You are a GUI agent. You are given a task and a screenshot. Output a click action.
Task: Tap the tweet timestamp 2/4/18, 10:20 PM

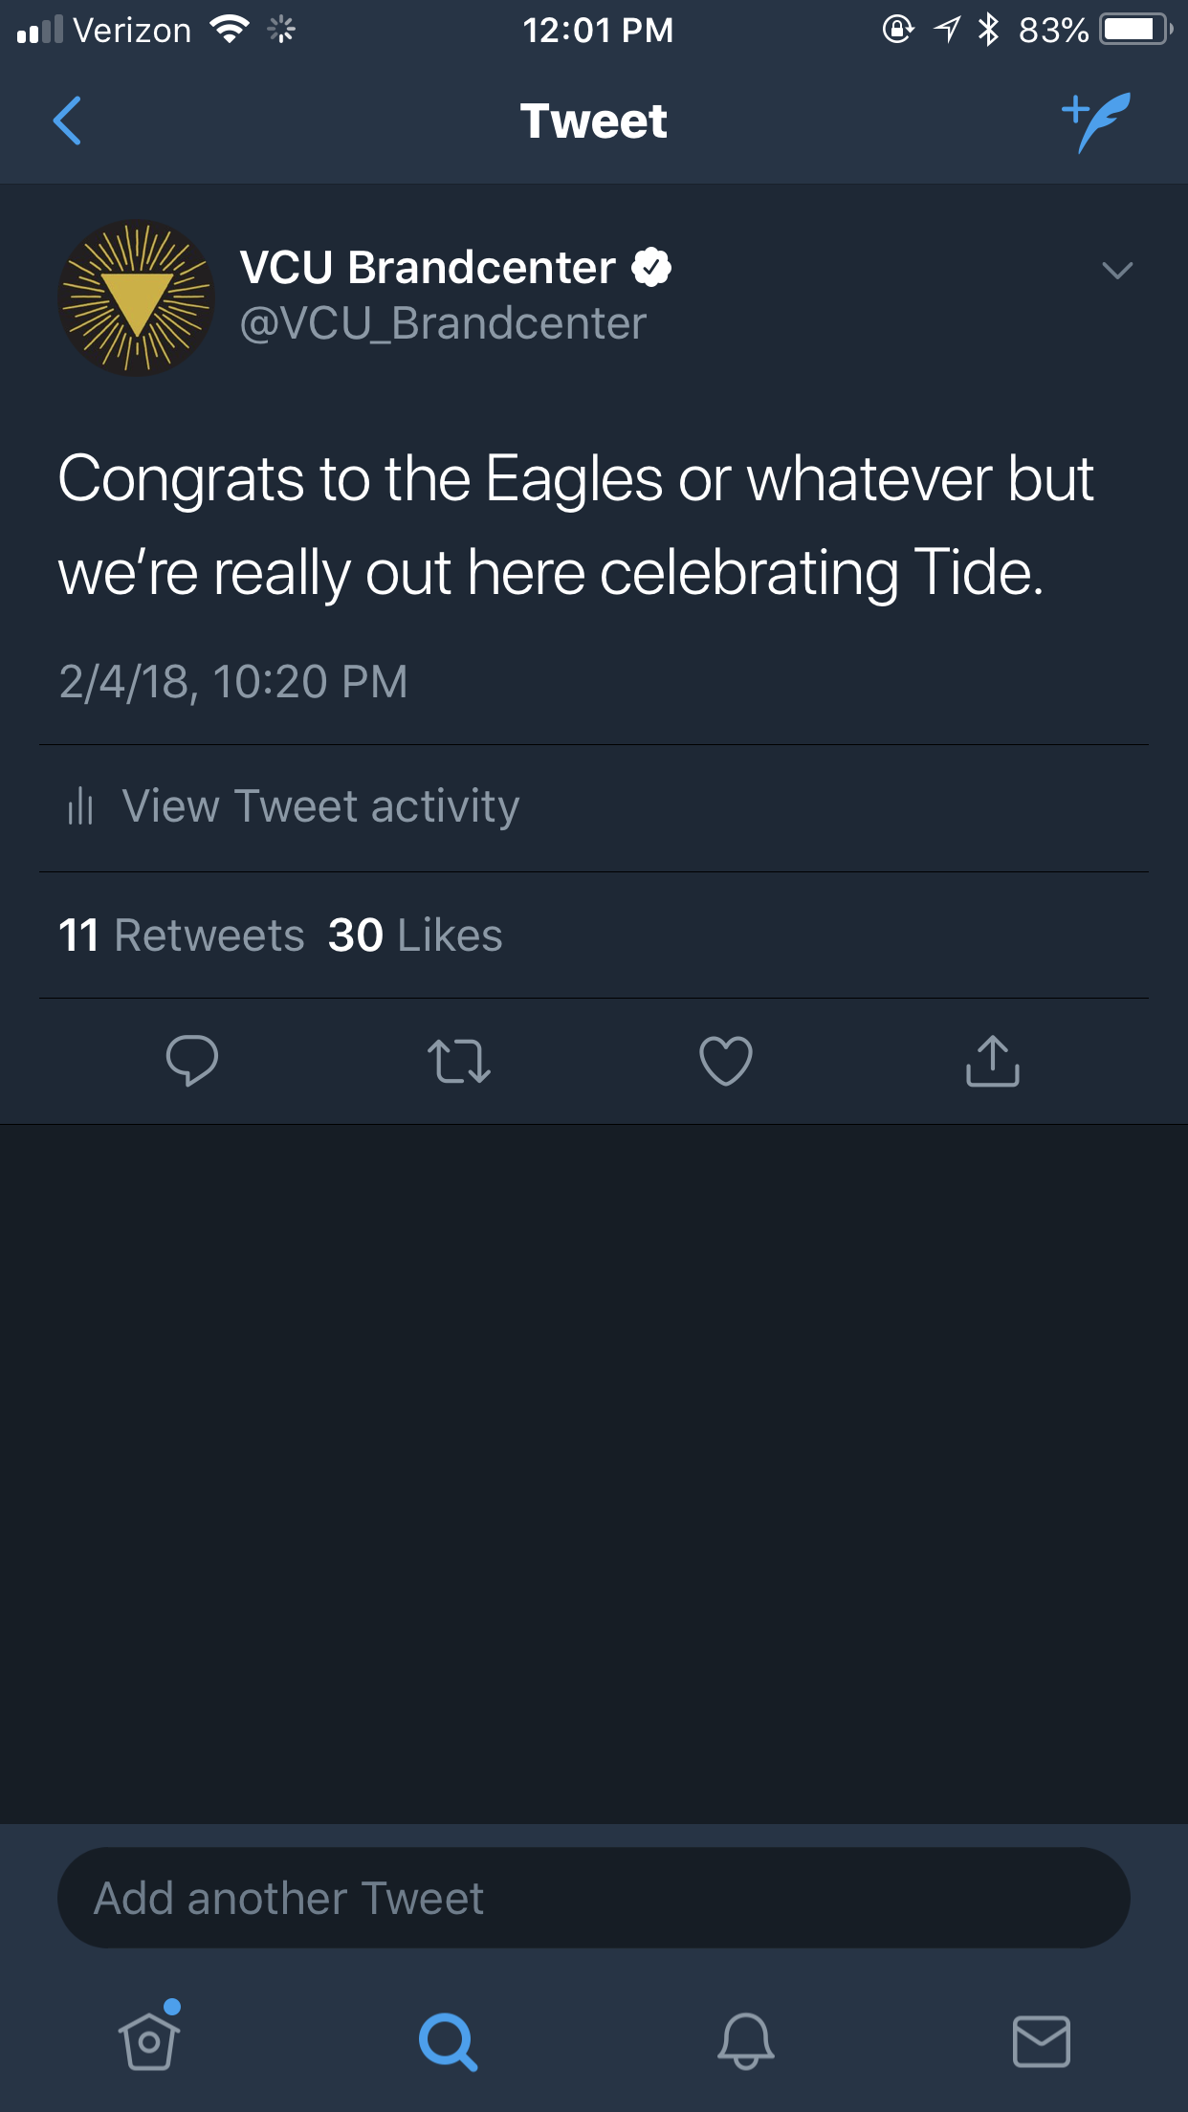233,682
